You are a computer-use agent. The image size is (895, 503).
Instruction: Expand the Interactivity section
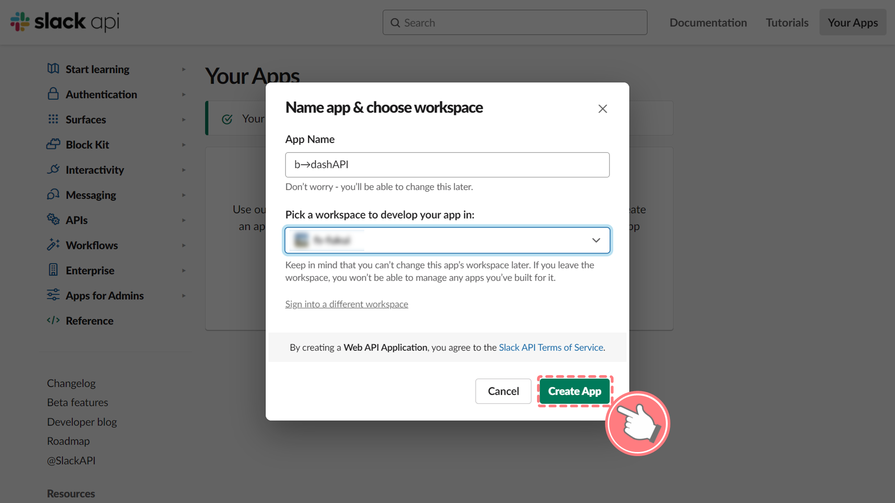coord(184,170)
